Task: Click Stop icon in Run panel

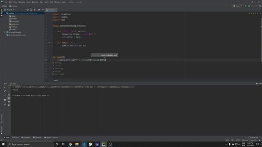Action: (x=5, y=95)
